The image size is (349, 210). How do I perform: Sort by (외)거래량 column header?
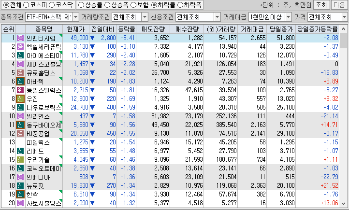coord(221,29)
